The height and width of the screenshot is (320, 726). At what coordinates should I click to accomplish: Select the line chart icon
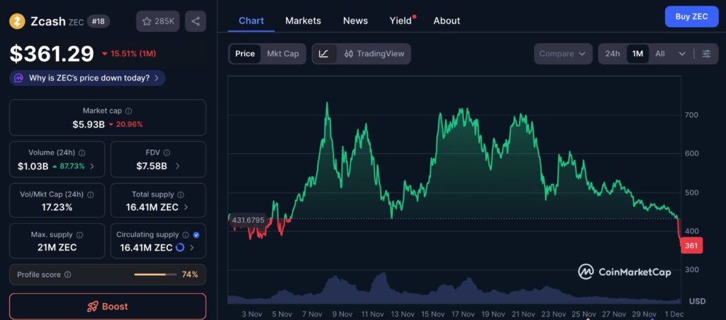(324, 54)
